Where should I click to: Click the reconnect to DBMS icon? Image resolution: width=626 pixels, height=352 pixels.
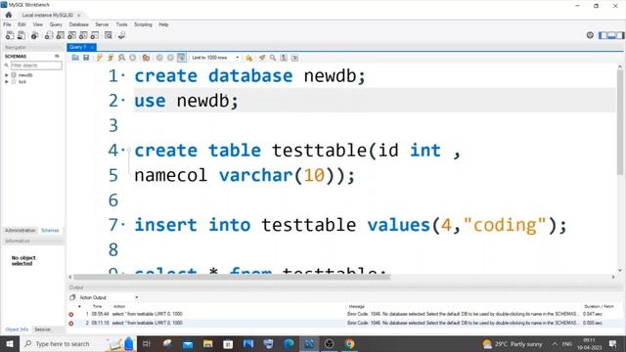click(x=121, y=35)
